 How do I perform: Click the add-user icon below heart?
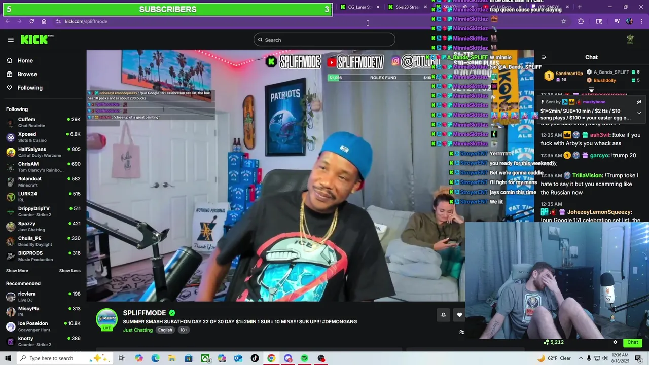point(461,332)
